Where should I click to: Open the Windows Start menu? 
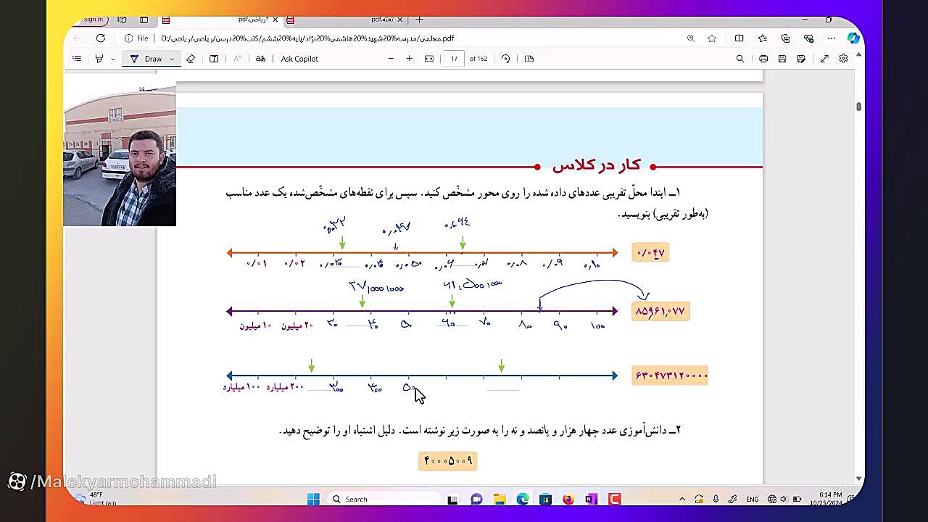(x=313, y=499)
